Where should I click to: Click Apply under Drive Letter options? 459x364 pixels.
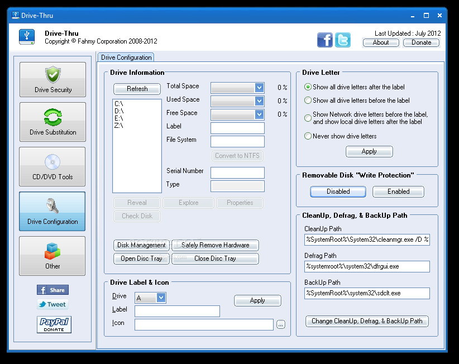(x=369, y=151)
